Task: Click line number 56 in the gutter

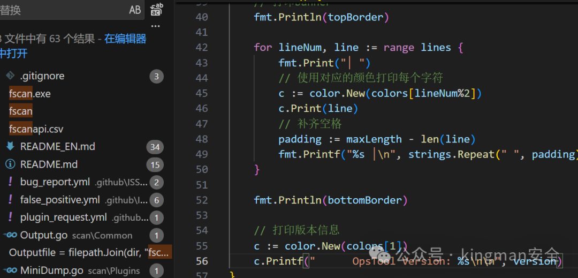Action: (x=202, y=261)
